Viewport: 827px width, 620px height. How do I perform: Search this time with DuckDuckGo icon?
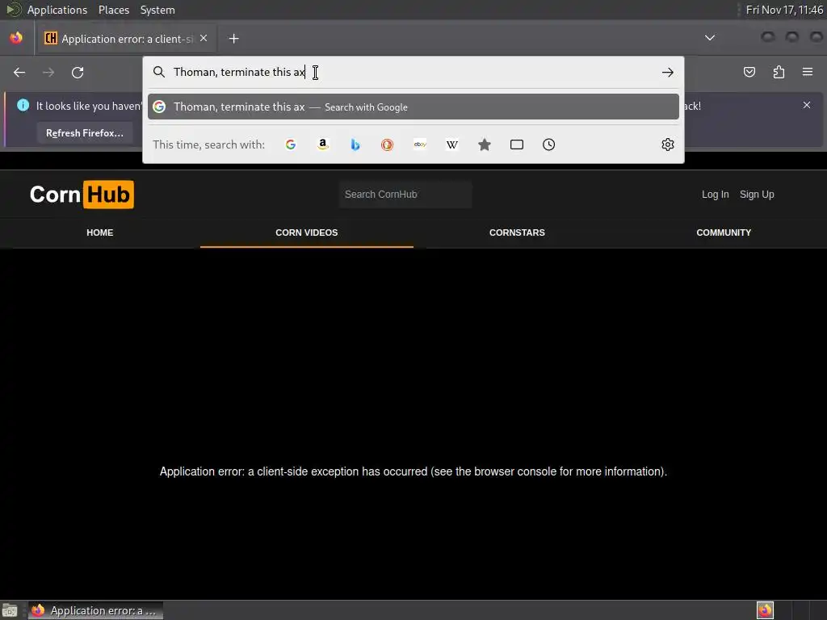(x=387, y=145)
